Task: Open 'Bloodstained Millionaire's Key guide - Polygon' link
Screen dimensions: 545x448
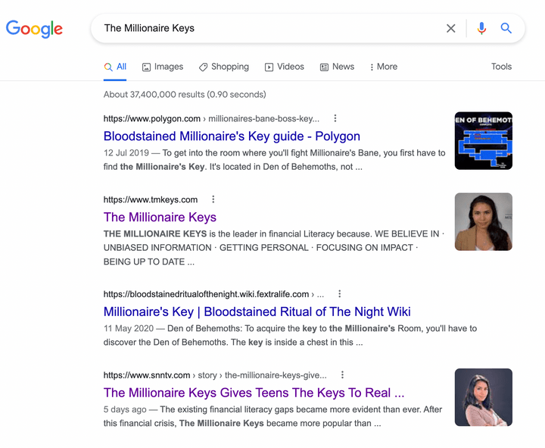Action: coord(232,136)
